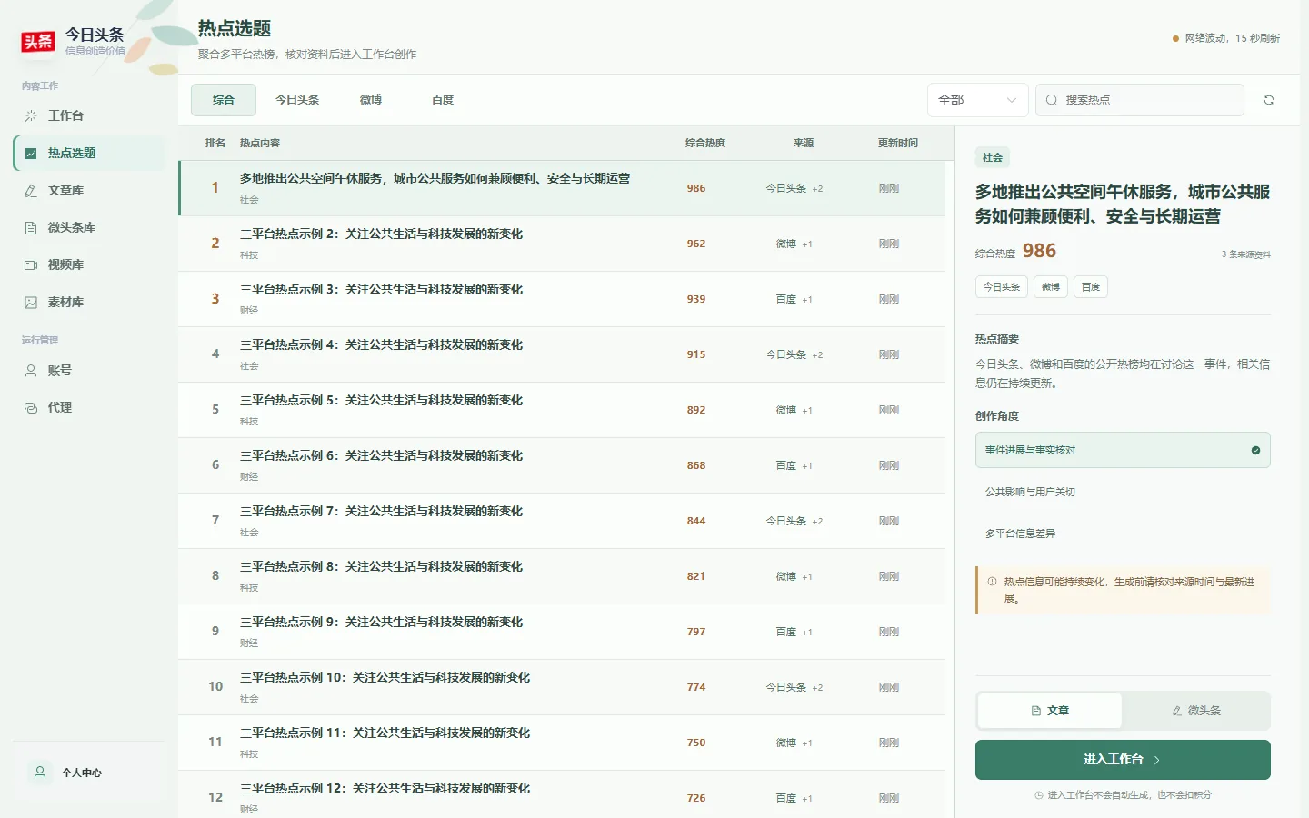
Task: Open the 全部 category dropdown
Action: coord(977,100)
